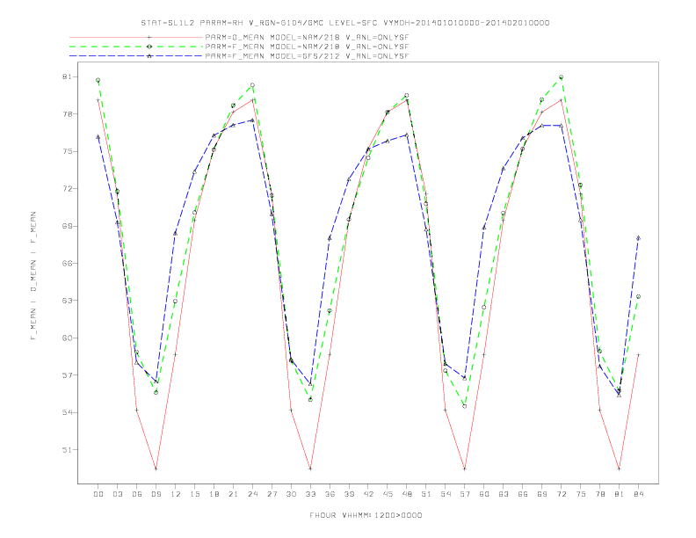Click x-axis forecast hour label 27

pyautogui.click(x=272, y=494)
